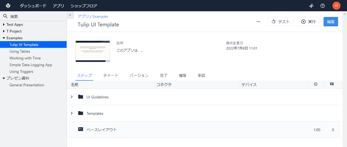Open the ショップフロア menu
Viewport: 347px width, 147px height.
pos(84,6)
